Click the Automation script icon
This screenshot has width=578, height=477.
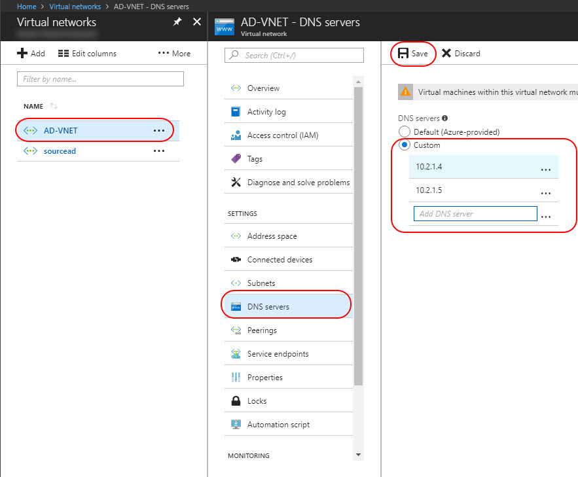(x=236, y=425)
